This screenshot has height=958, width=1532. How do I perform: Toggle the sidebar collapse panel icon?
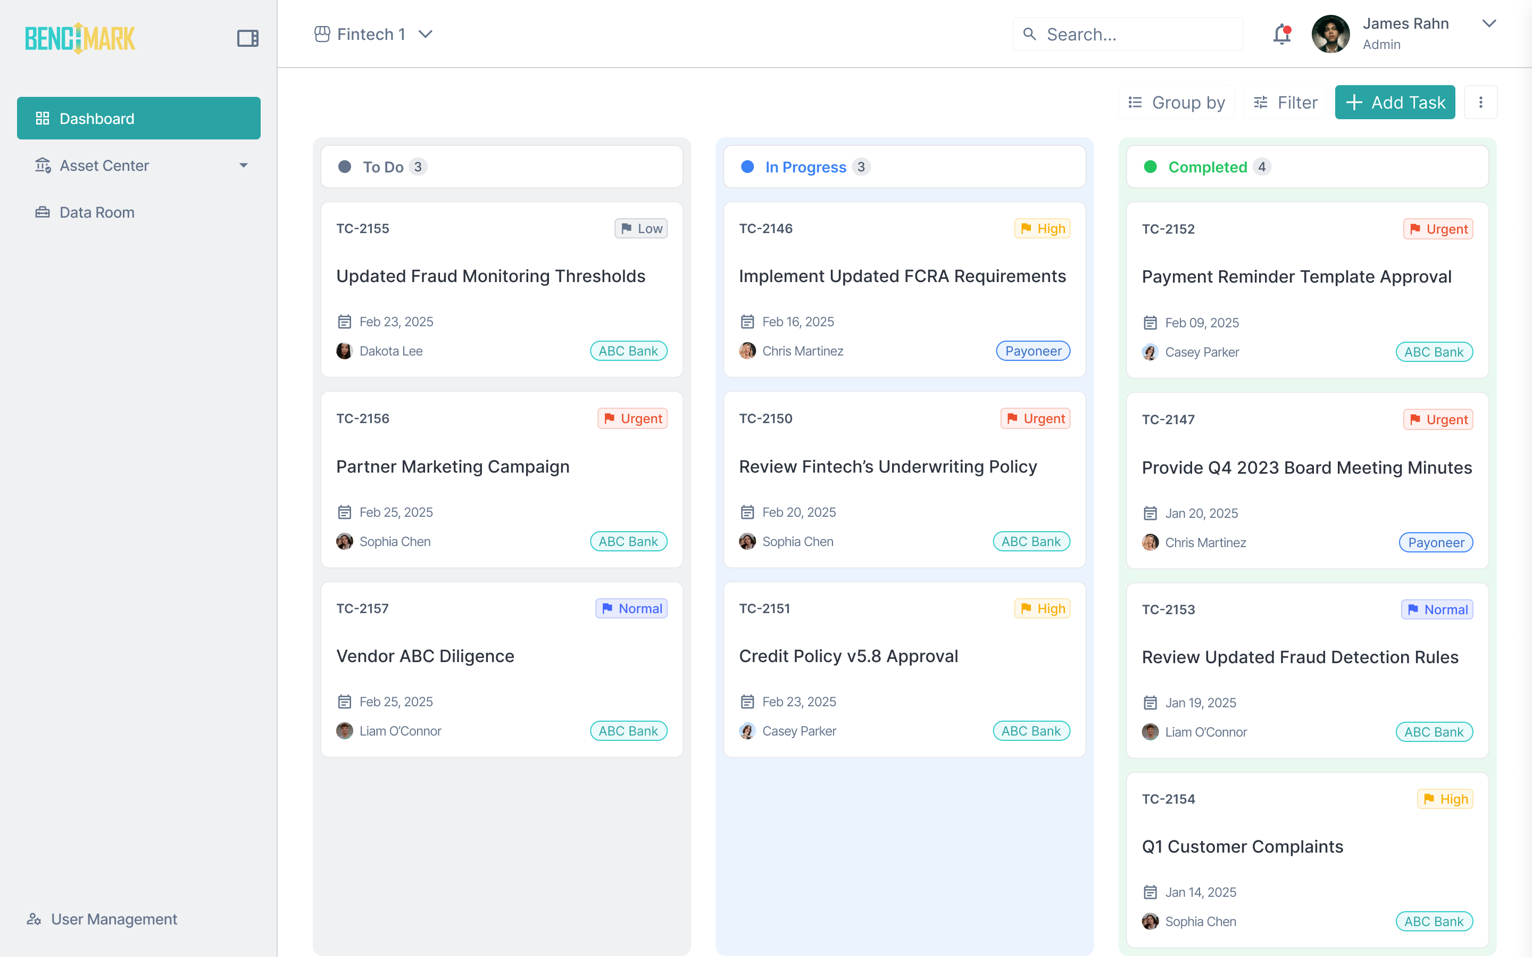coord(247,38)
